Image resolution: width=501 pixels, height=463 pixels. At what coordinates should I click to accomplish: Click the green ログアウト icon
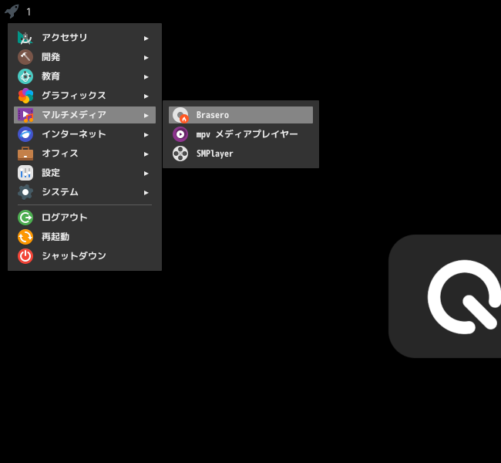pos(25,218)
